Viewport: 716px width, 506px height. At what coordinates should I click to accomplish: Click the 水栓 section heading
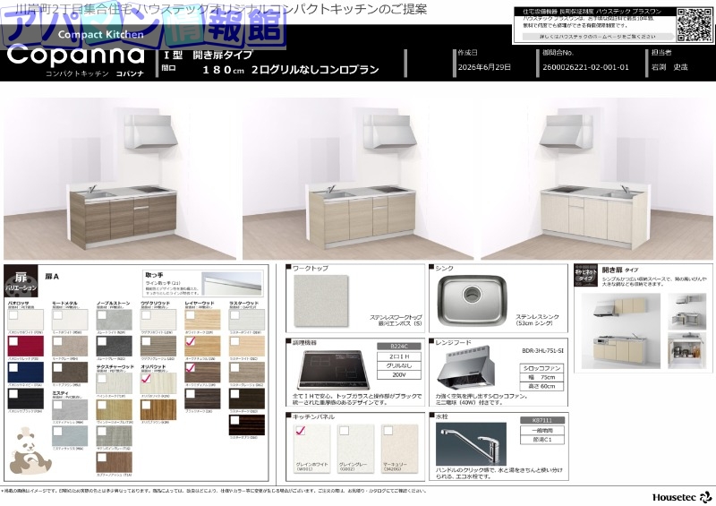pyautogui.click(x=441, y=416)
